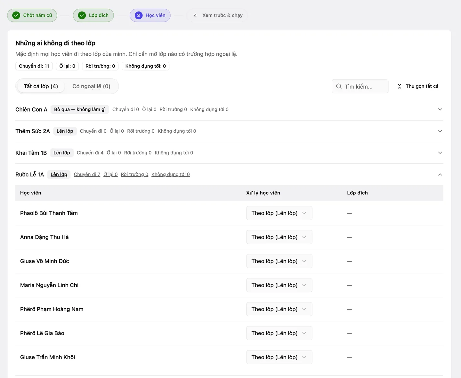
Task: Click the green checkmark on Chốt năm cũ step
Action: point(16,15)
